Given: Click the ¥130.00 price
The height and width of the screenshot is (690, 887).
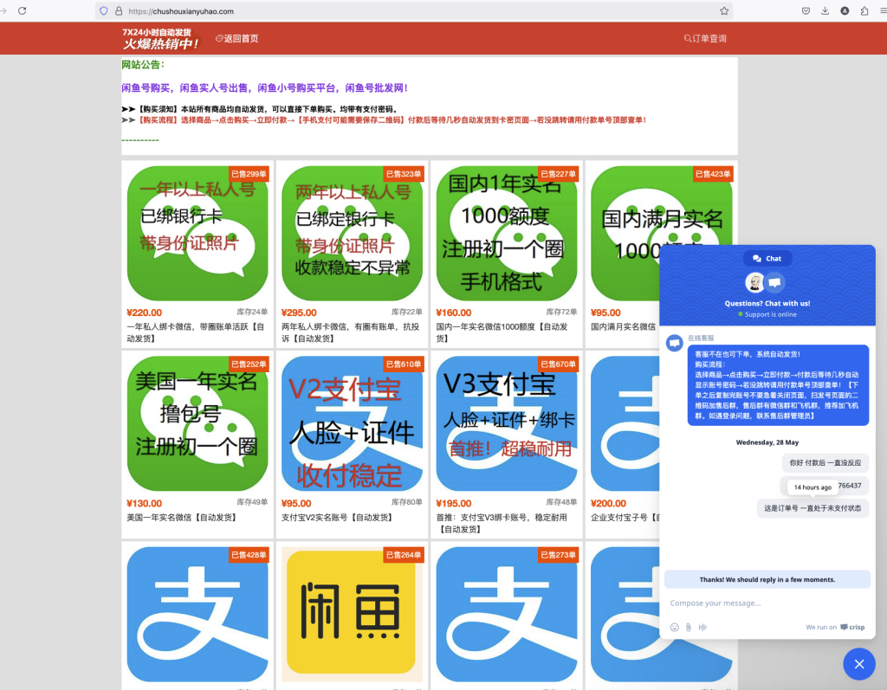Looking at the screenshot, I should point(145,503).
